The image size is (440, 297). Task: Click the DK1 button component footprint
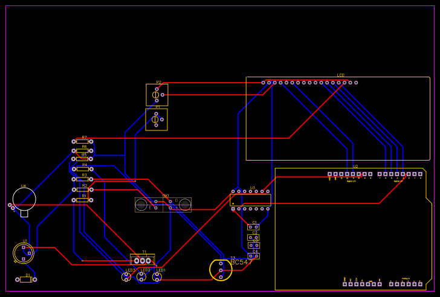163,205
